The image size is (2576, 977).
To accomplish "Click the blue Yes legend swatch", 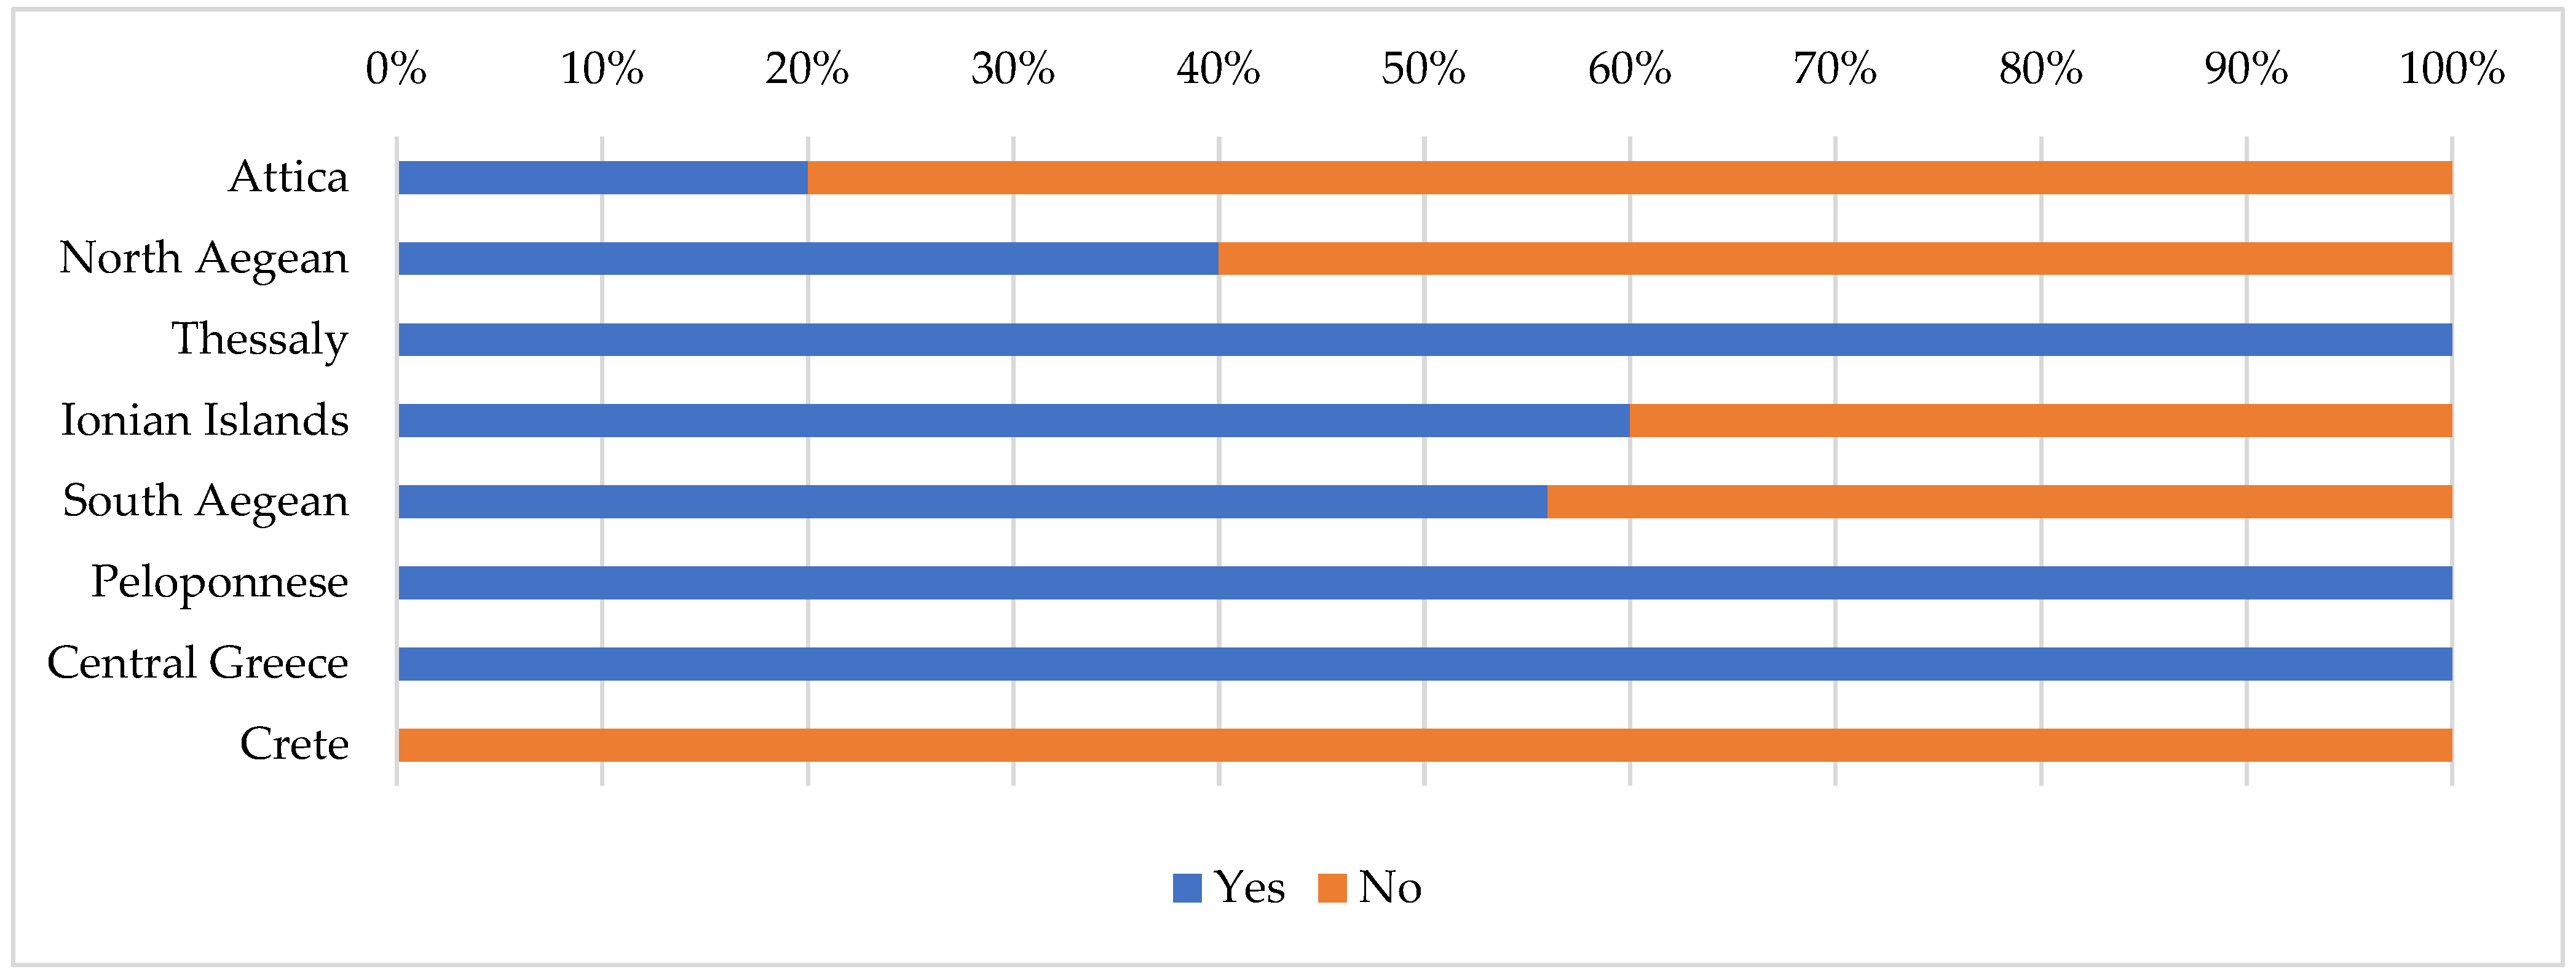I will pos(1186,888).
